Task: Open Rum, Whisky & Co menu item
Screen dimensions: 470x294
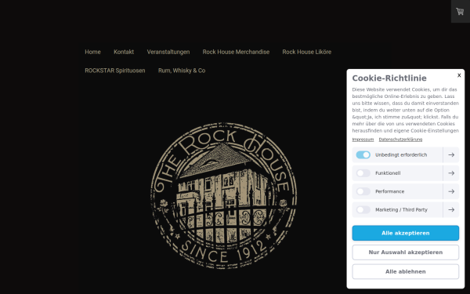Action: (x=182, y=71)
